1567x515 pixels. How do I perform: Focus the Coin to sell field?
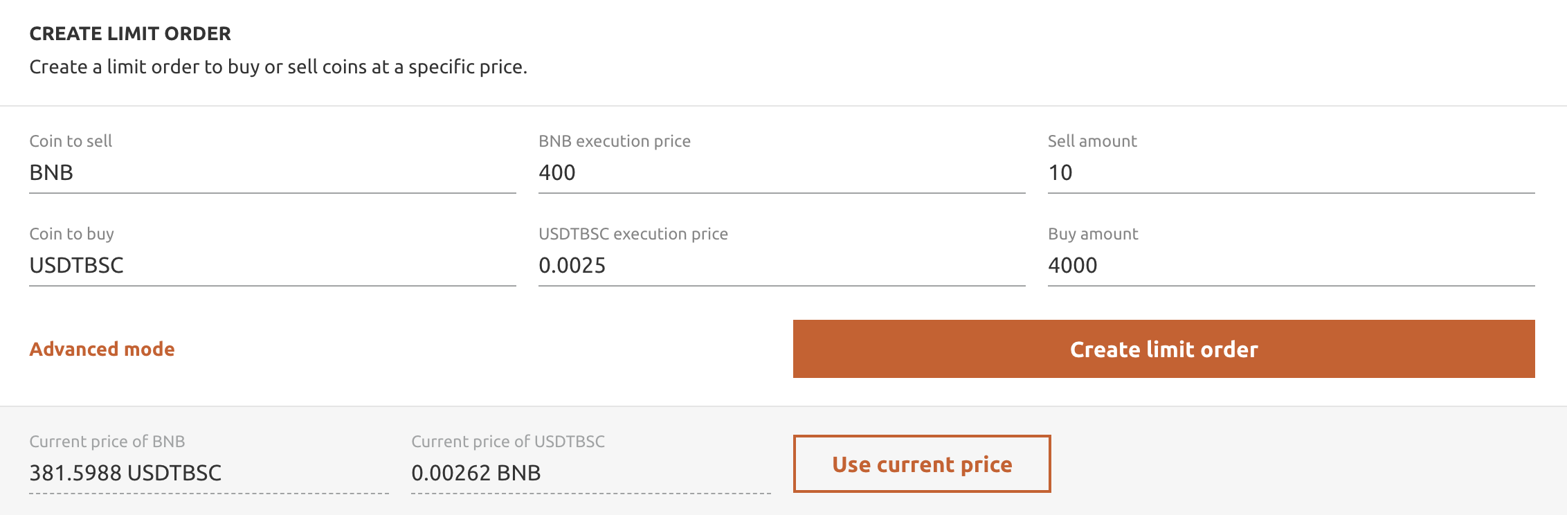coord(273,172)
